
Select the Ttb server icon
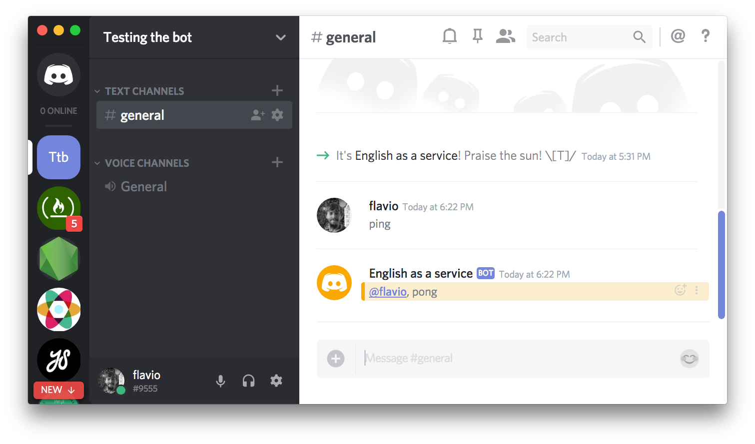point(58,157)
